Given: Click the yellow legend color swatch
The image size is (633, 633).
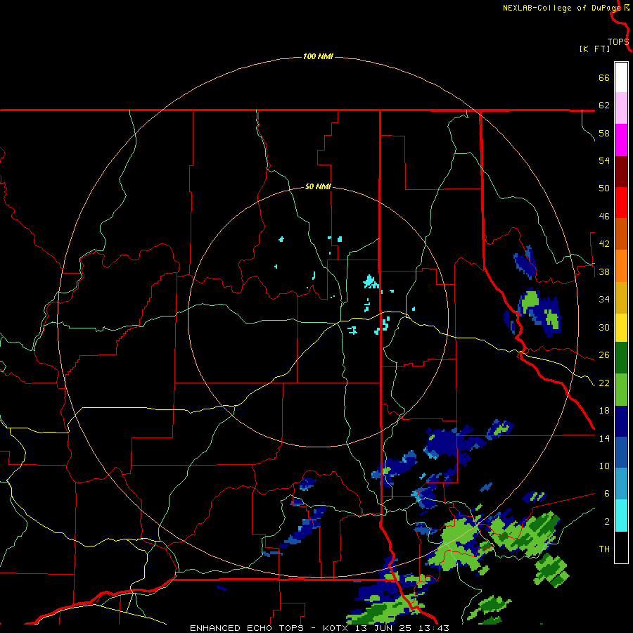Looking at the screenshot, I should pos(621,328).
